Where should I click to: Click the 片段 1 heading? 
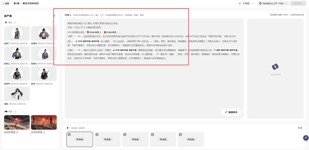pyautogui.click(x=68, y=15)
